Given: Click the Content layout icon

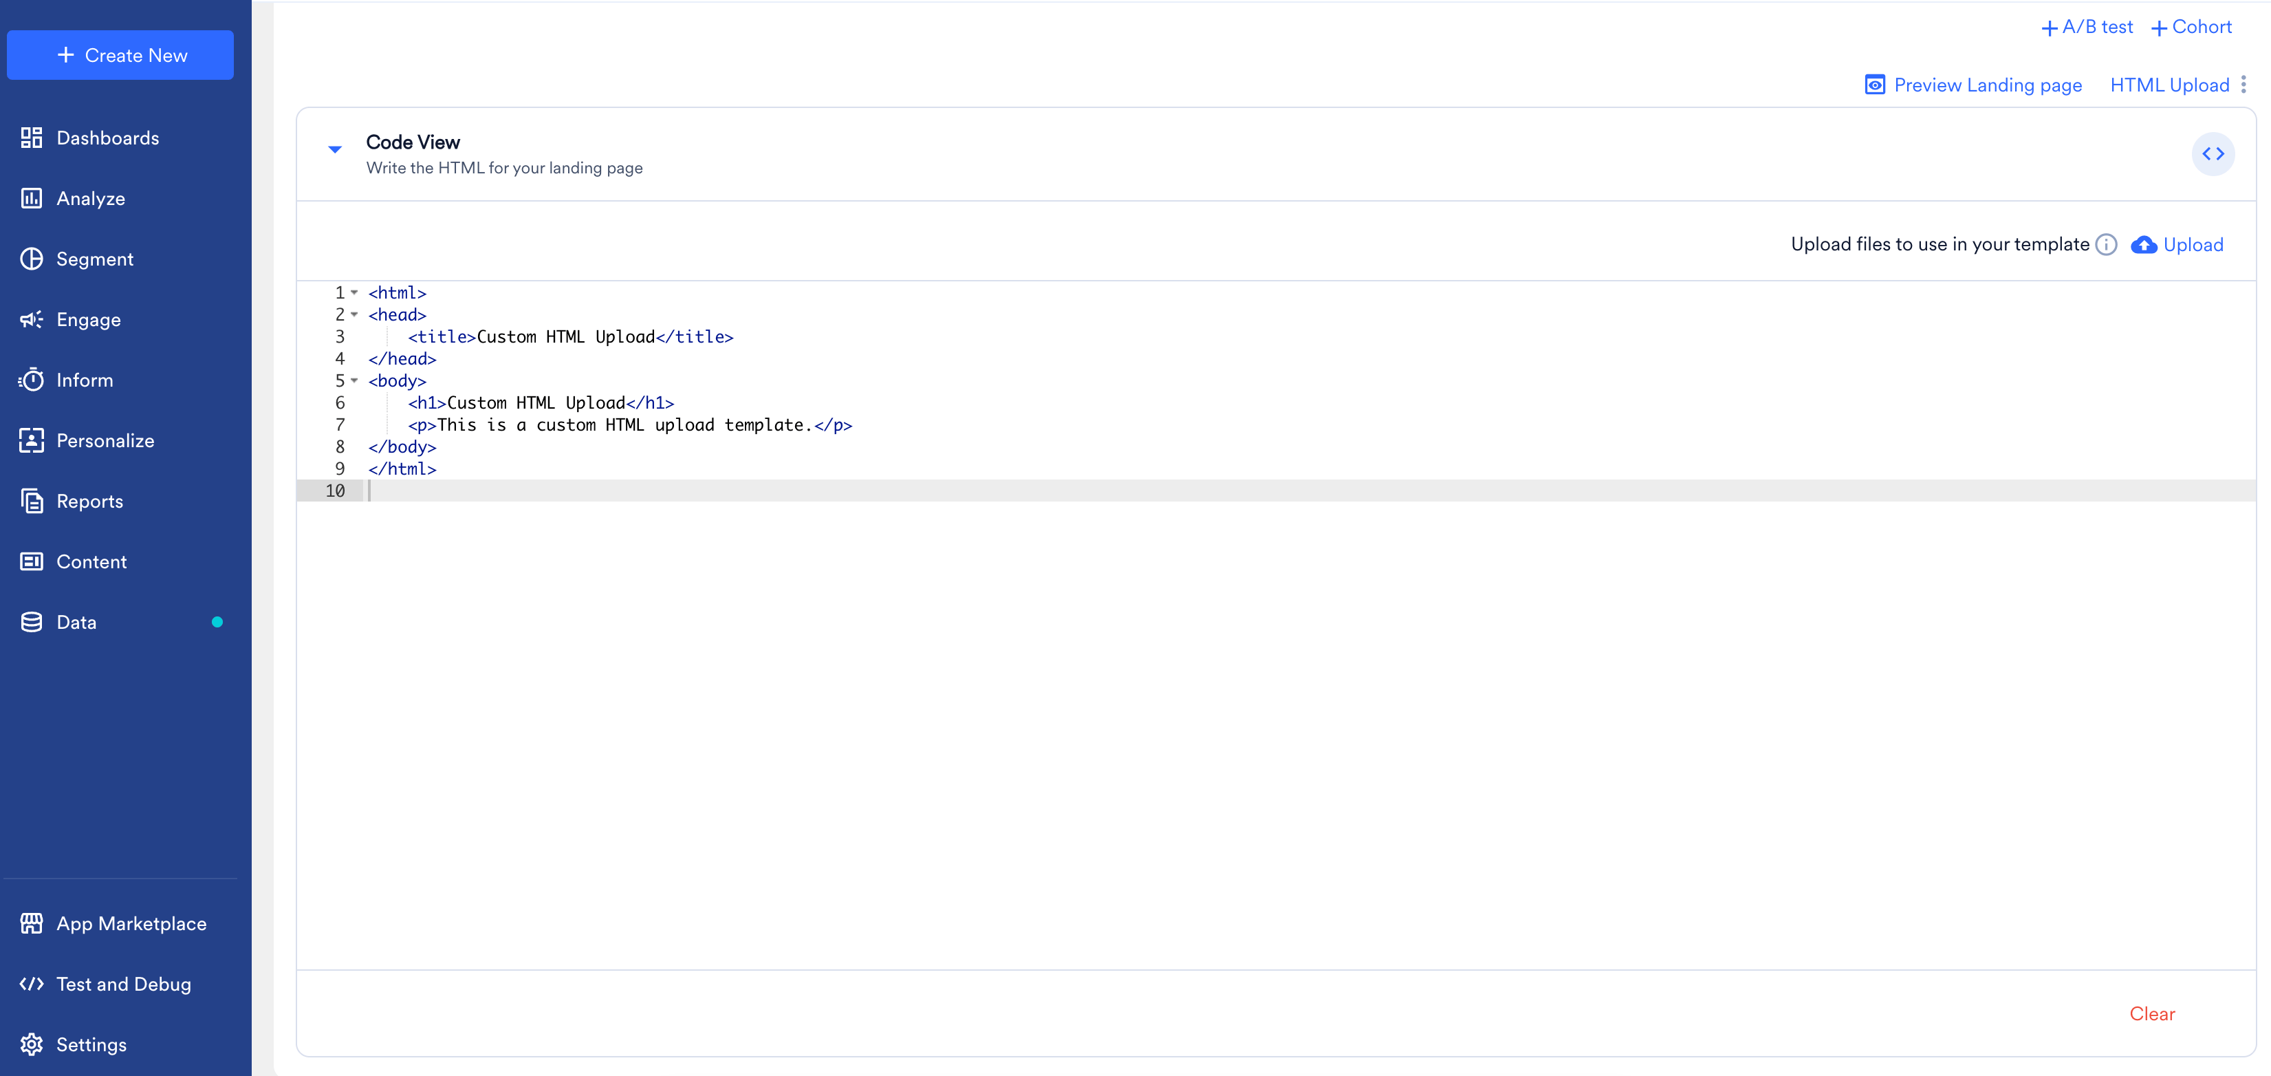Looking at the screenshot, I should pos(32,562).
